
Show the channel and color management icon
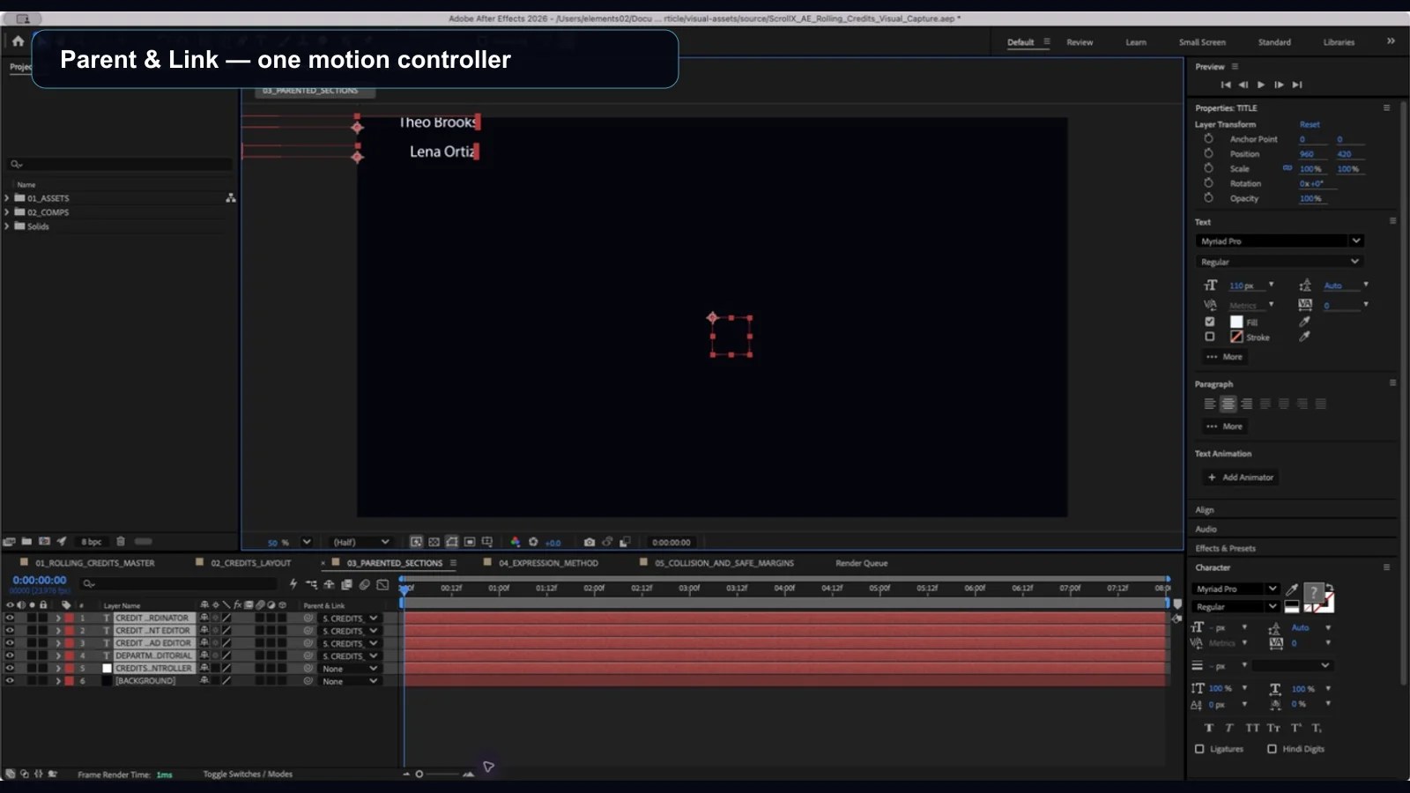tap(515, 542)
